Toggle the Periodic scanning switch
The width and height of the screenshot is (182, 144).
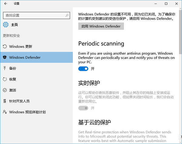pyautogui.click(x=83, y=69)
